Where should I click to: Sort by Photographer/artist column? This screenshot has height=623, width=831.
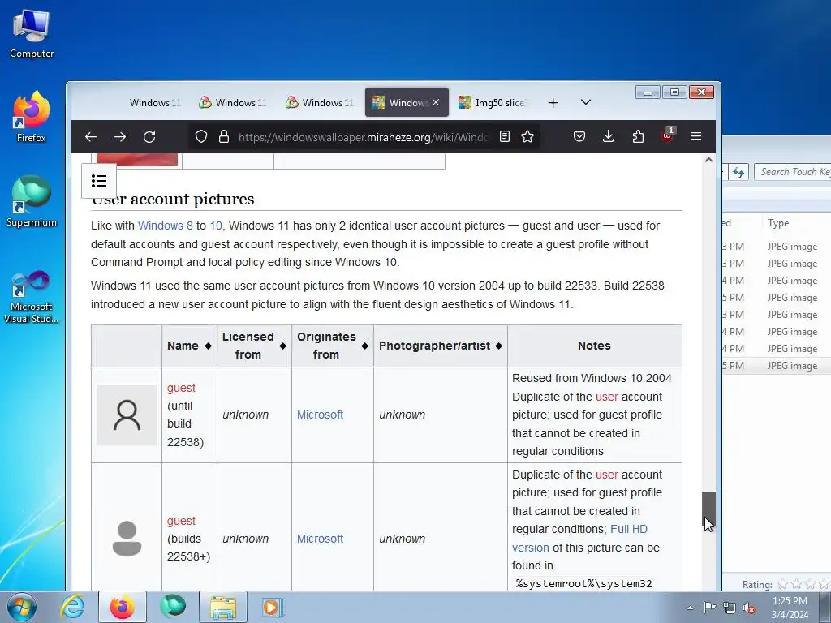441,346
